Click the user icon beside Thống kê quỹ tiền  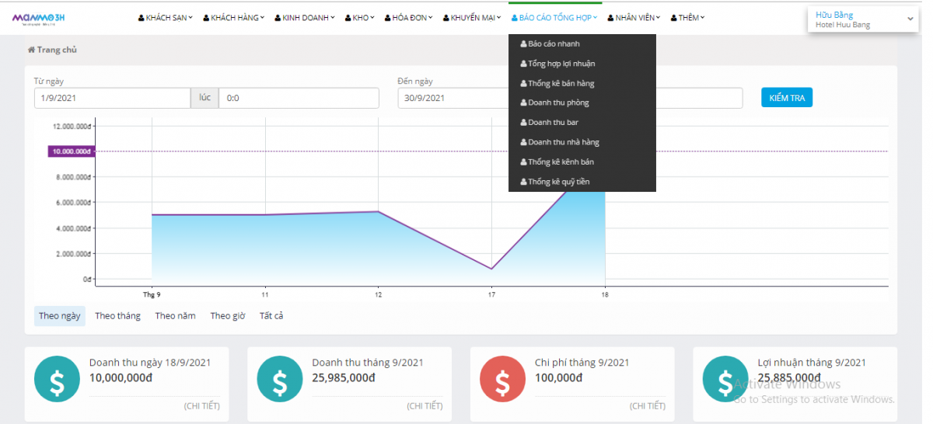pos(523,182)
